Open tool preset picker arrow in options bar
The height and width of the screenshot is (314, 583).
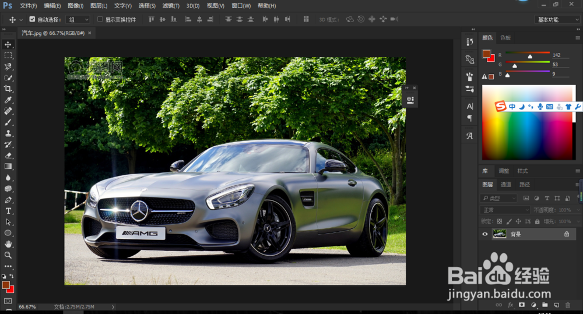21,19
